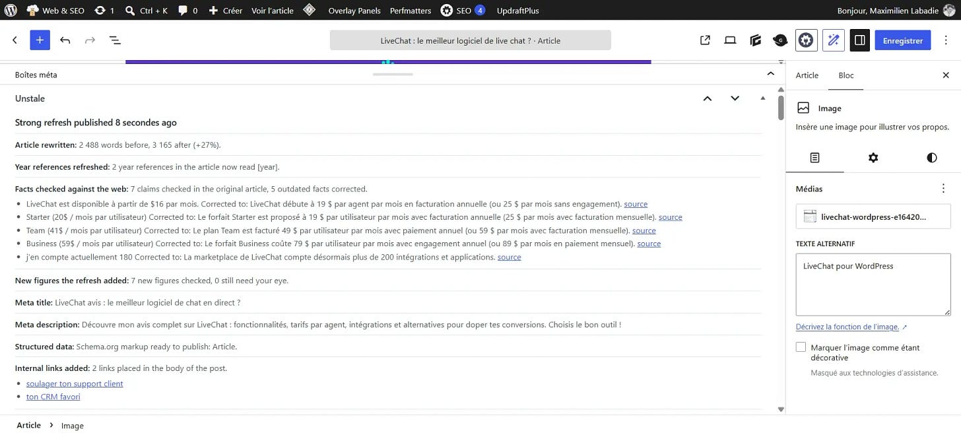Click the magic wand AI icon
This screenshot has height=435, width=961.
point(834,40)
